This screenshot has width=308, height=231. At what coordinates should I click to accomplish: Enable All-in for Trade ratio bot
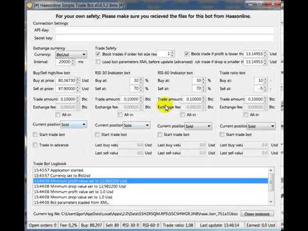246,115
